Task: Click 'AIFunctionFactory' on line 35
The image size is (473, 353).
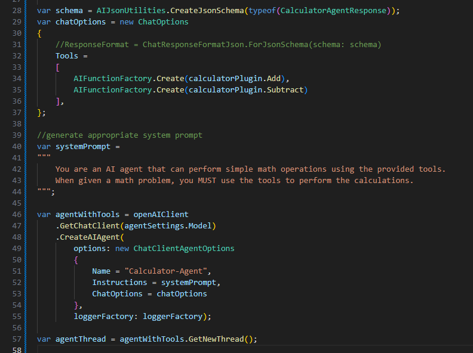Action: coord(113,90)
